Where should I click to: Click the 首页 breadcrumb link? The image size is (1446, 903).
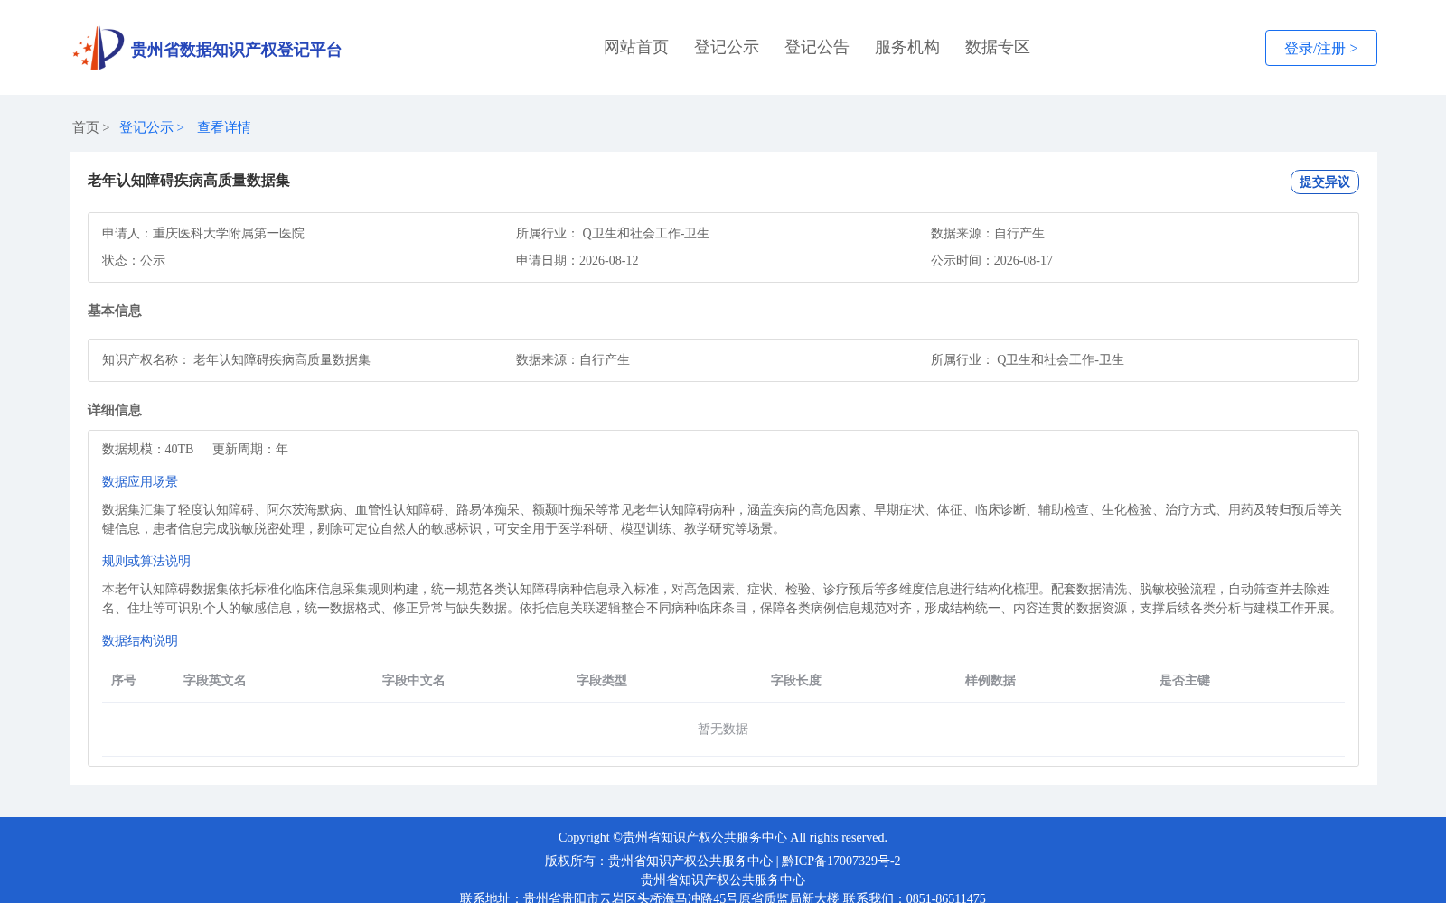[x=86, y=127]
